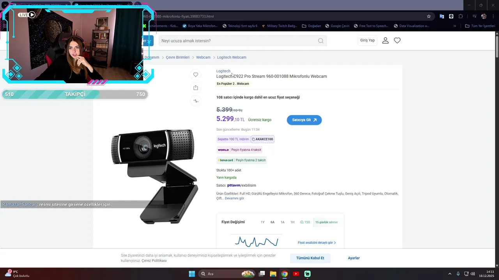Add the product to favorites with the heart icon
Image resolution: width=499 pixels, height=280 pixels.
(x=196, y=75)
